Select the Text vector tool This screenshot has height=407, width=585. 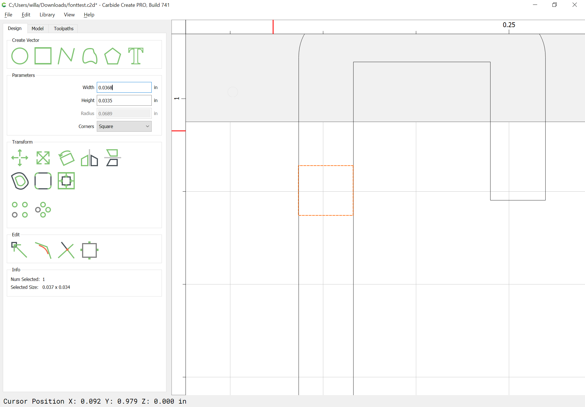click(136, 56)
